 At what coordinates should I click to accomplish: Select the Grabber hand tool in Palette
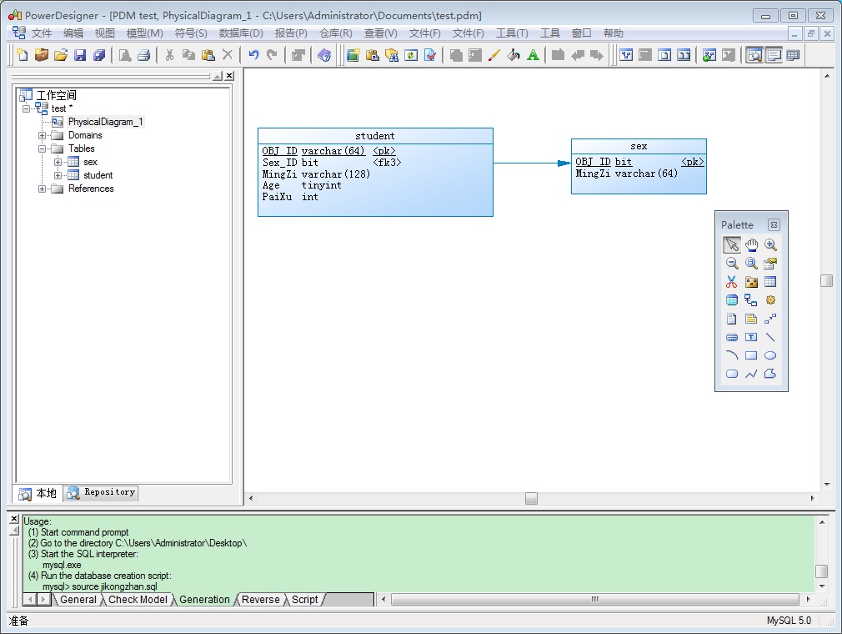tap(751, 245)
